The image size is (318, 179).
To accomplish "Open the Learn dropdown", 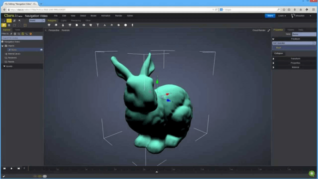I will tap(282, 16).
